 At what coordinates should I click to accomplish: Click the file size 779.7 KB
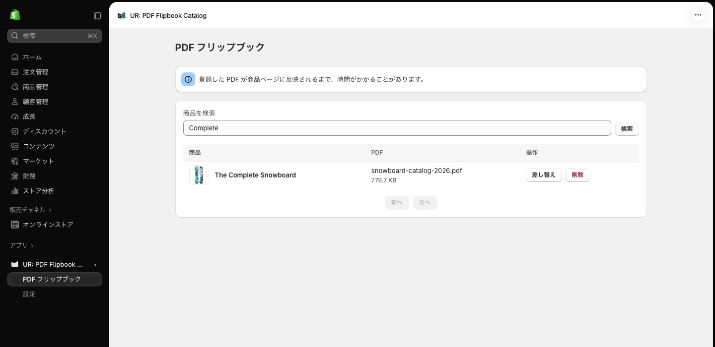(x=384, y=180)
